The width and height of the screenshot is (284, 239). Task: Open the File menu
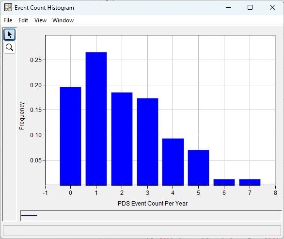point(8,20)
